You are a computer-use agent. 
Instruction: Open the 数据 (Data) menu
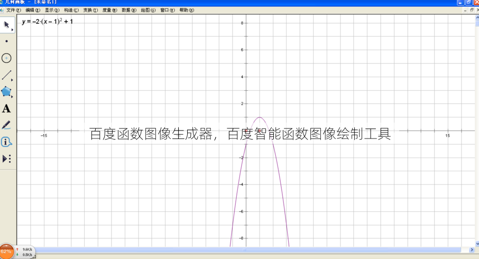click(x=129, y=10)
